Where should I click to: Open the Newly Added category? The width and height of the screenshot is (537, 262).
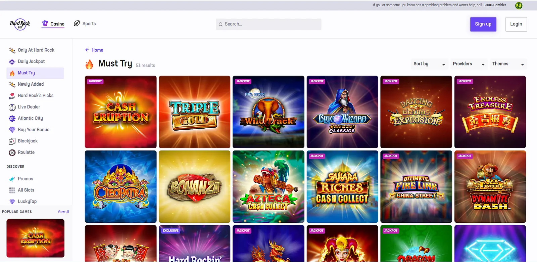tap(31, 84)
